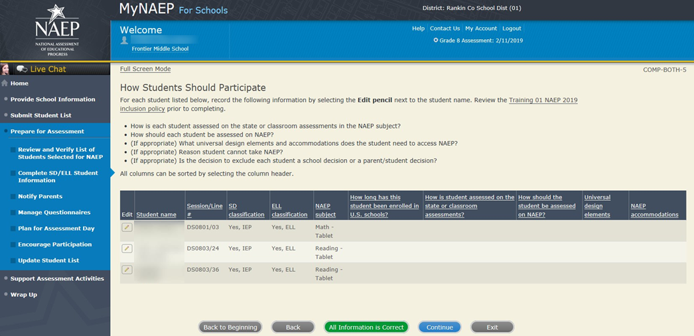Viewport: 694px width, 336px height.
Task: Sort by enrollment length in U.S. schools
Action: [384, 206]
